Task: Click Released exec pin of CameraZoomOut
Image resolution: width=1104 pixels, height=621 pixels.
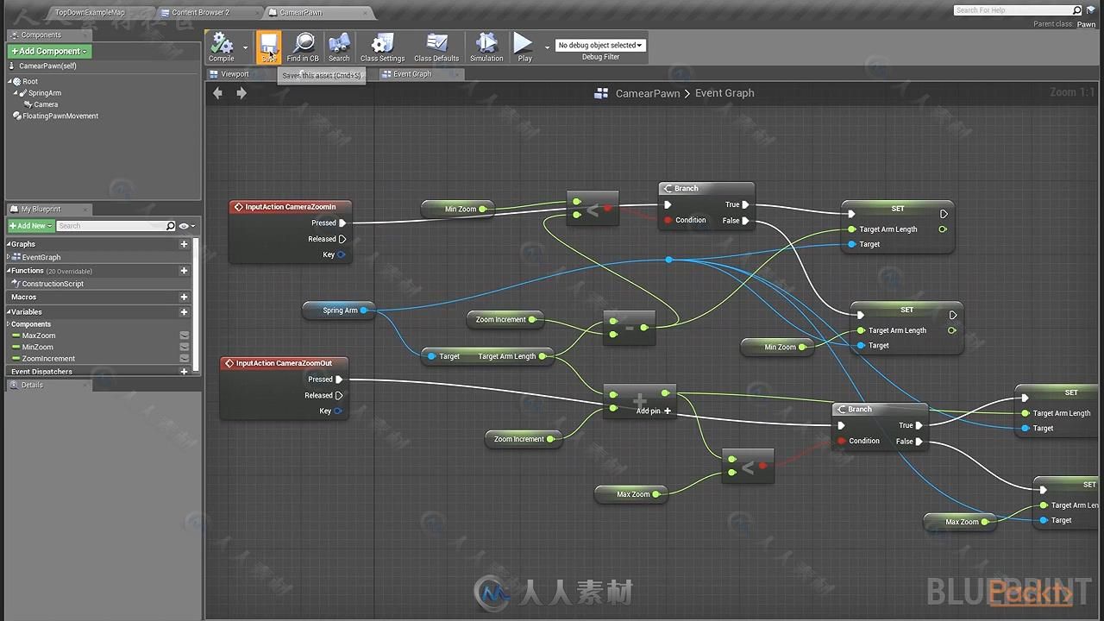Action: tap(339, 396)
